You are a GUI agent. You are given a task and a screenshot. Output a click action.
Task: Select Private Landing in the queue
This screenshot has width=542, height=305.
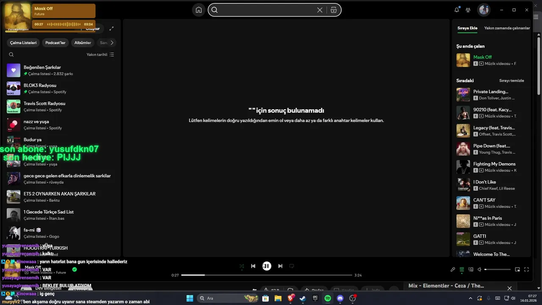(x=491, y=94)
